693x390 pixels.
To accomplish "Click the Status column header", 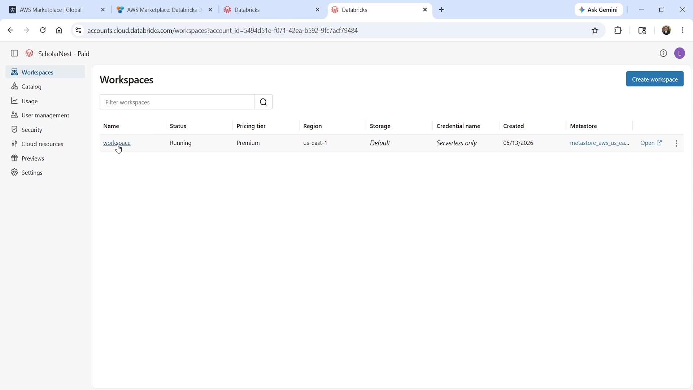I will (x=178, y=126).
